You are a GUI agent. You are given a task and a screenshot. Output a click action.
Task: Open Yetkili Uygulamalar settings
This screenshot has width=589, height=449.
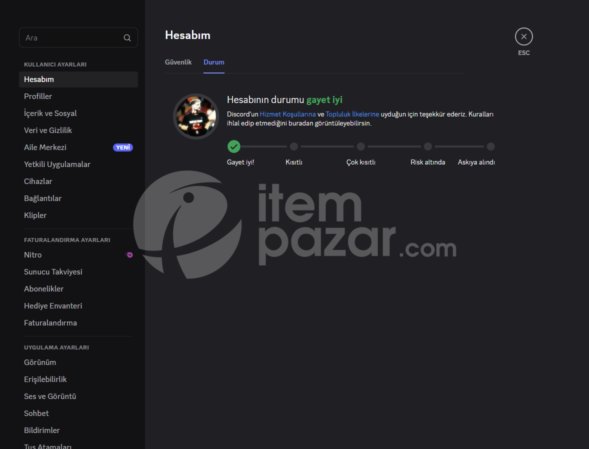78,164
